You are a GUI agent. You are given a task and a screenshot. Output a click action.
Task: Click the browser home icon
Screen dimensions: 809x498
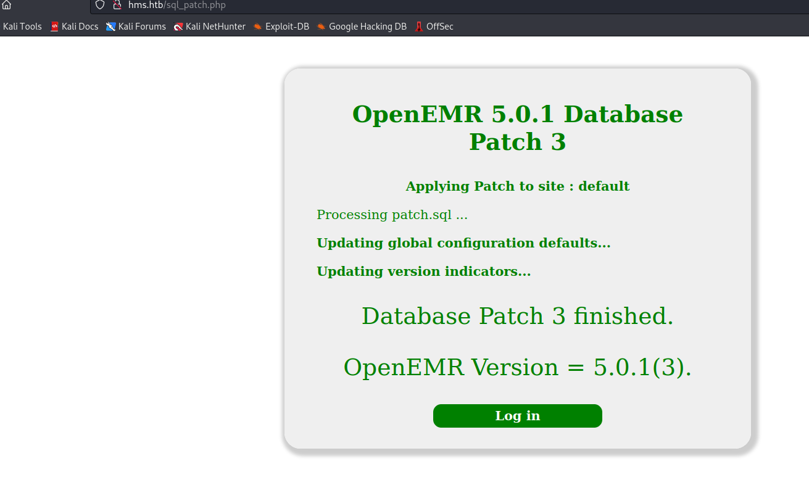tap(7, 5)
